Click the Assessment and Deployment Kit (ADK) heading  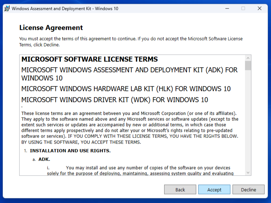click(x=129, y=74)
